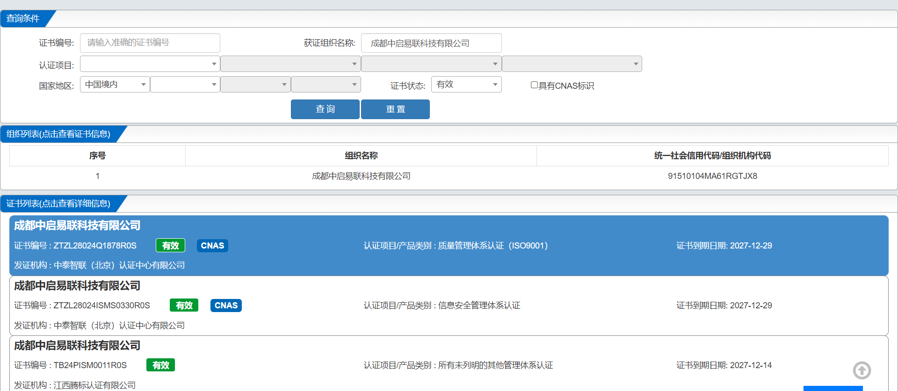898x391 pixels.
Task: Click the 2027-12-29 expiry date of the ISO9001 certificate
Action: coord(751,246)
